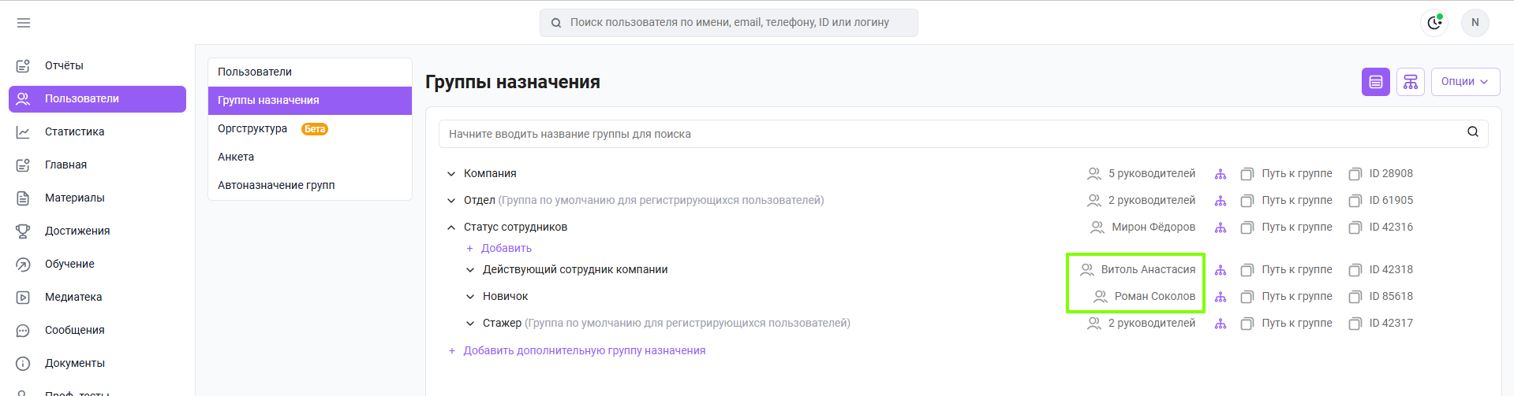Click managers icon beside 5 руководителей
The image size is (1514, 396).
coord(1094,174)
